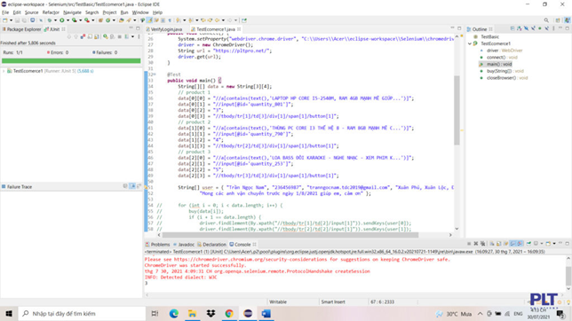Open Coverage launch dropdown arrow
The width and height of the screenshot is (572, 321).
pyautogui.click(x=81, y=20)
